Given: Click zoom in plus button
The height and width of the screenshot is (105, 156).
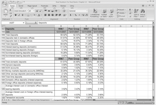Looking at the screenshot, I should click(152, 103).
